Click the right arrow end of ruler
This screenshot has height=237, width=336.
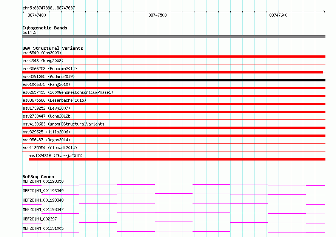tap(324, 12)
